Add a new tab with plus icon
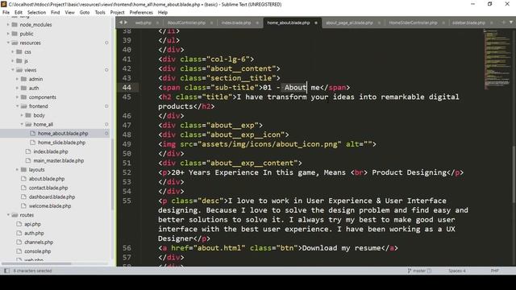516x290 pixels. pos(503,23)
